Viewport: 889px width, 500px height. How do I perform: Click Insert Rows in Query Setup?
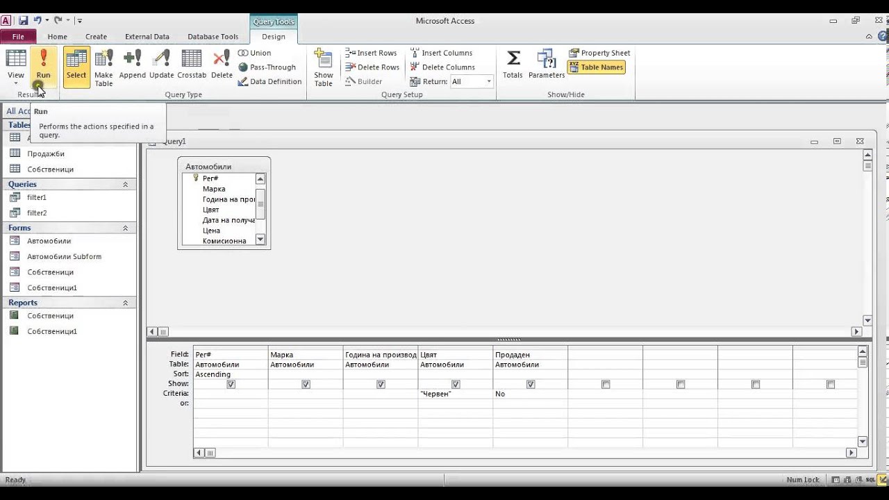(371, 53)
